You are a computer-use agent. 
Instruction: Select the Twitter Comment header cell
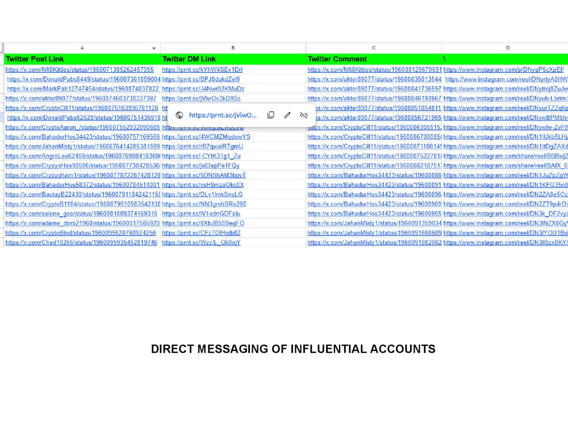(x=374, y=59)
